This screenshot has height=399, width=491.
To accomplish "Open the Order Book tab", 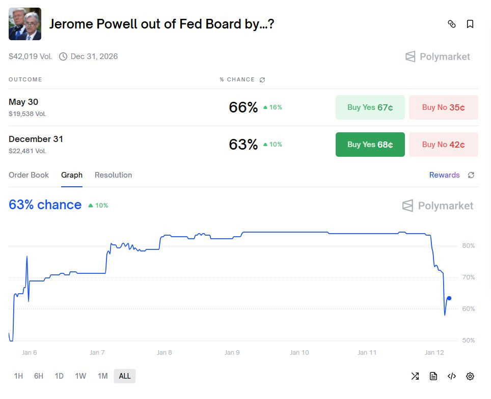I will pos(29,175).
